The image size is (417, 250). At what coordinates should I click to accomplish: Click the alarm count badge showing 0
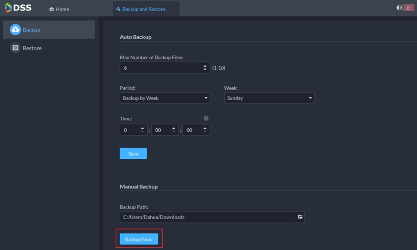[x=408, y=8]
